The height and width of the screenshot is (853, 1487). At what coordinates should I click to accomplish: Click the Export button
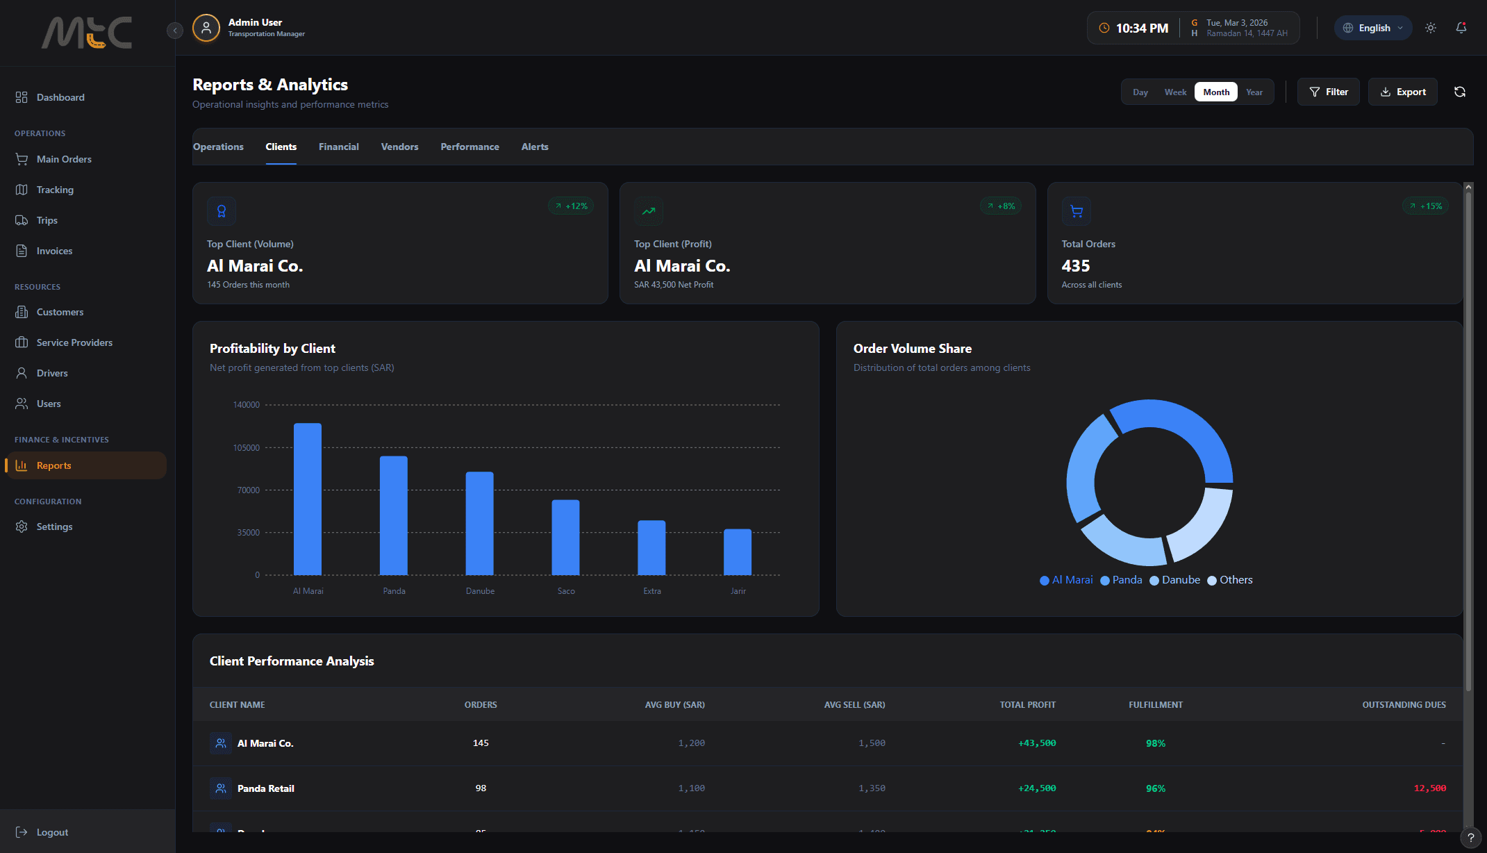1403,92
